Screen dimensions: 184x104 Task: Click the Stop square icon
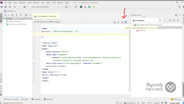70,7
